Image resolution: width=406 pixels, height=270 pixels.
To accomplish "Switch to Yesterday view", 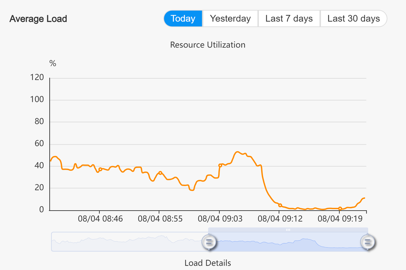I will tap(230, 19).
